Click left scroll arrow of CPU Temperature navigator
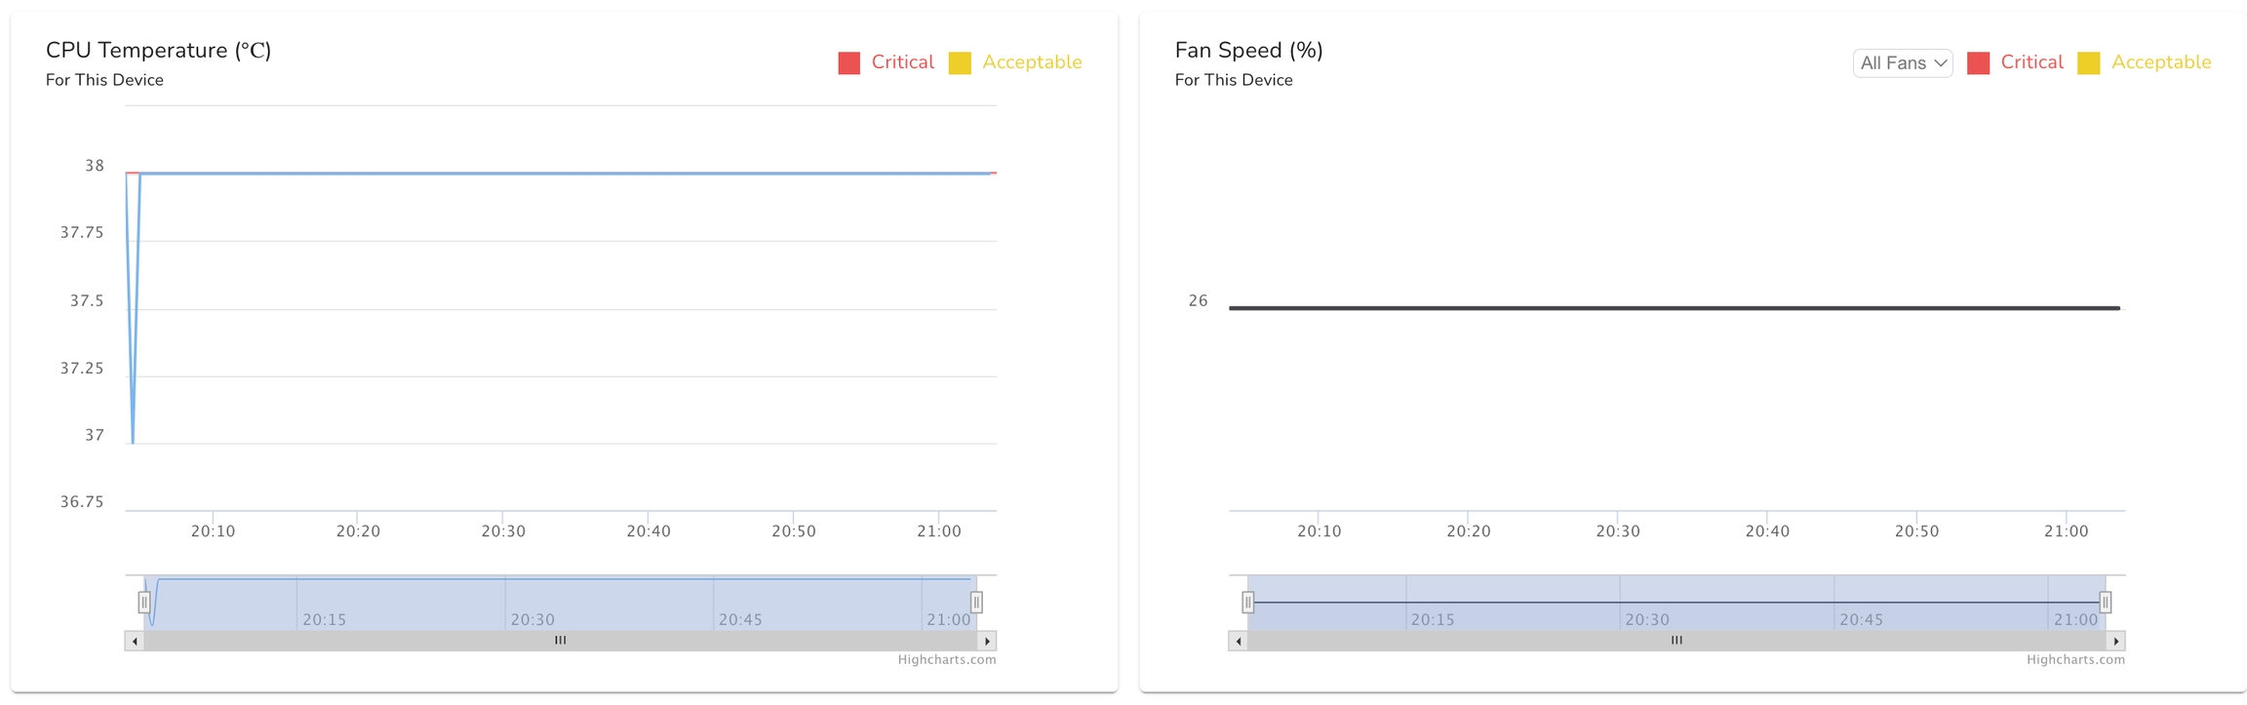The height and width of the screenshot is (705, 2247). 135,642
